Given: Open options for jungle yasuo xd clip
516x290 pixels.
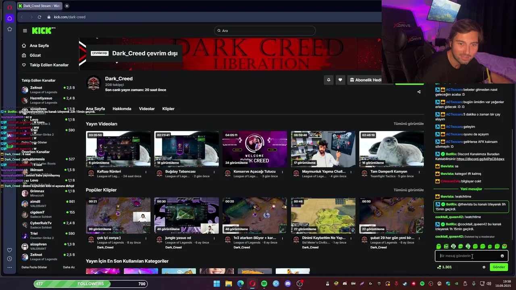Looking at the screenshot, I should [x=214, y=238].
